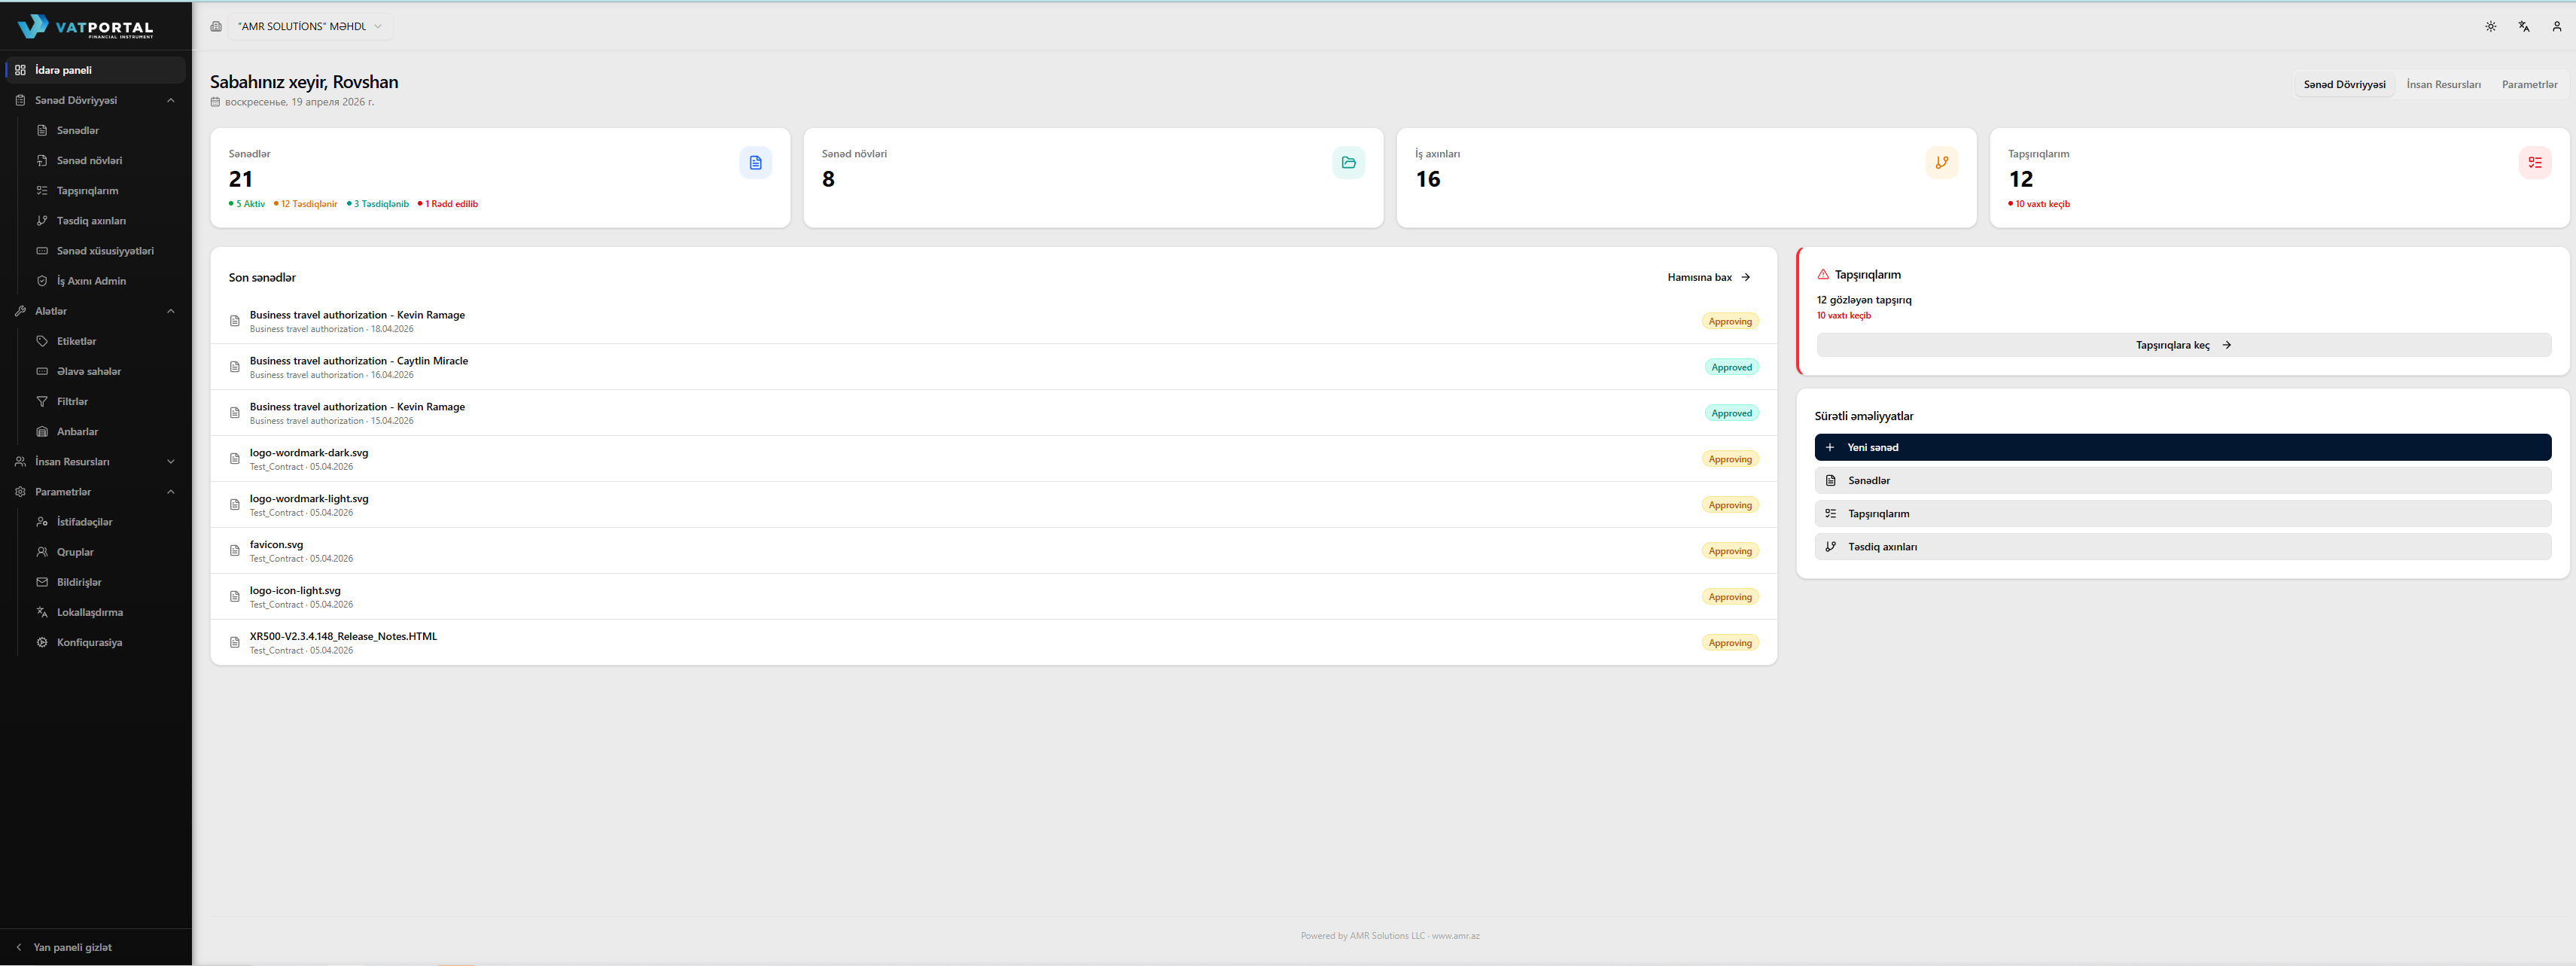Toggle the light/dark theme sun icon
The width and height of the screenshot is (2576, 966).
coord(2490,27)
